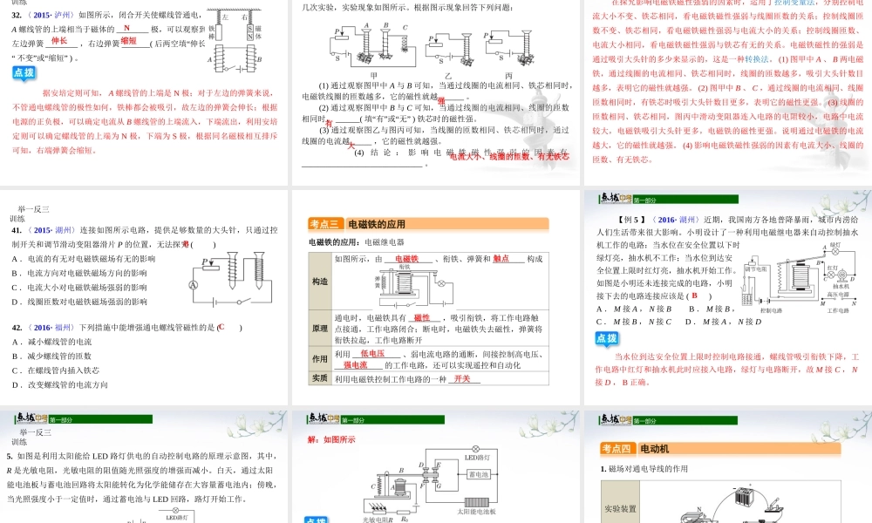Open the 电磁铁的应用 slide thumbnail
Image resolution: width=872 pixels, height=523 pixels.
point(436,298)
